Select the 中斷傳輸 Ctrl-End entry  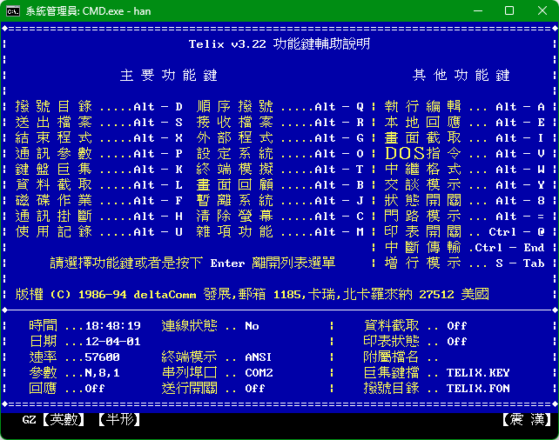(464, 248)
